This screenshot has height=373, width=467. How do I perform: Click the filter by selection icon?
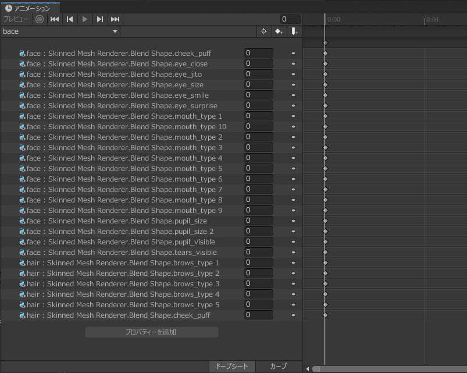[x=263, y=31]
